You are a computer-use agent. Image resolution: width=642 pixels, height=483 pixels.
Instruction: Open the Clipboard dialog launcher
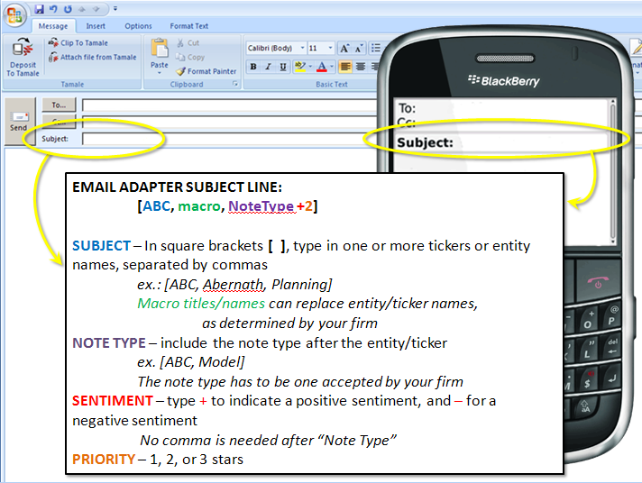point(235,84)
